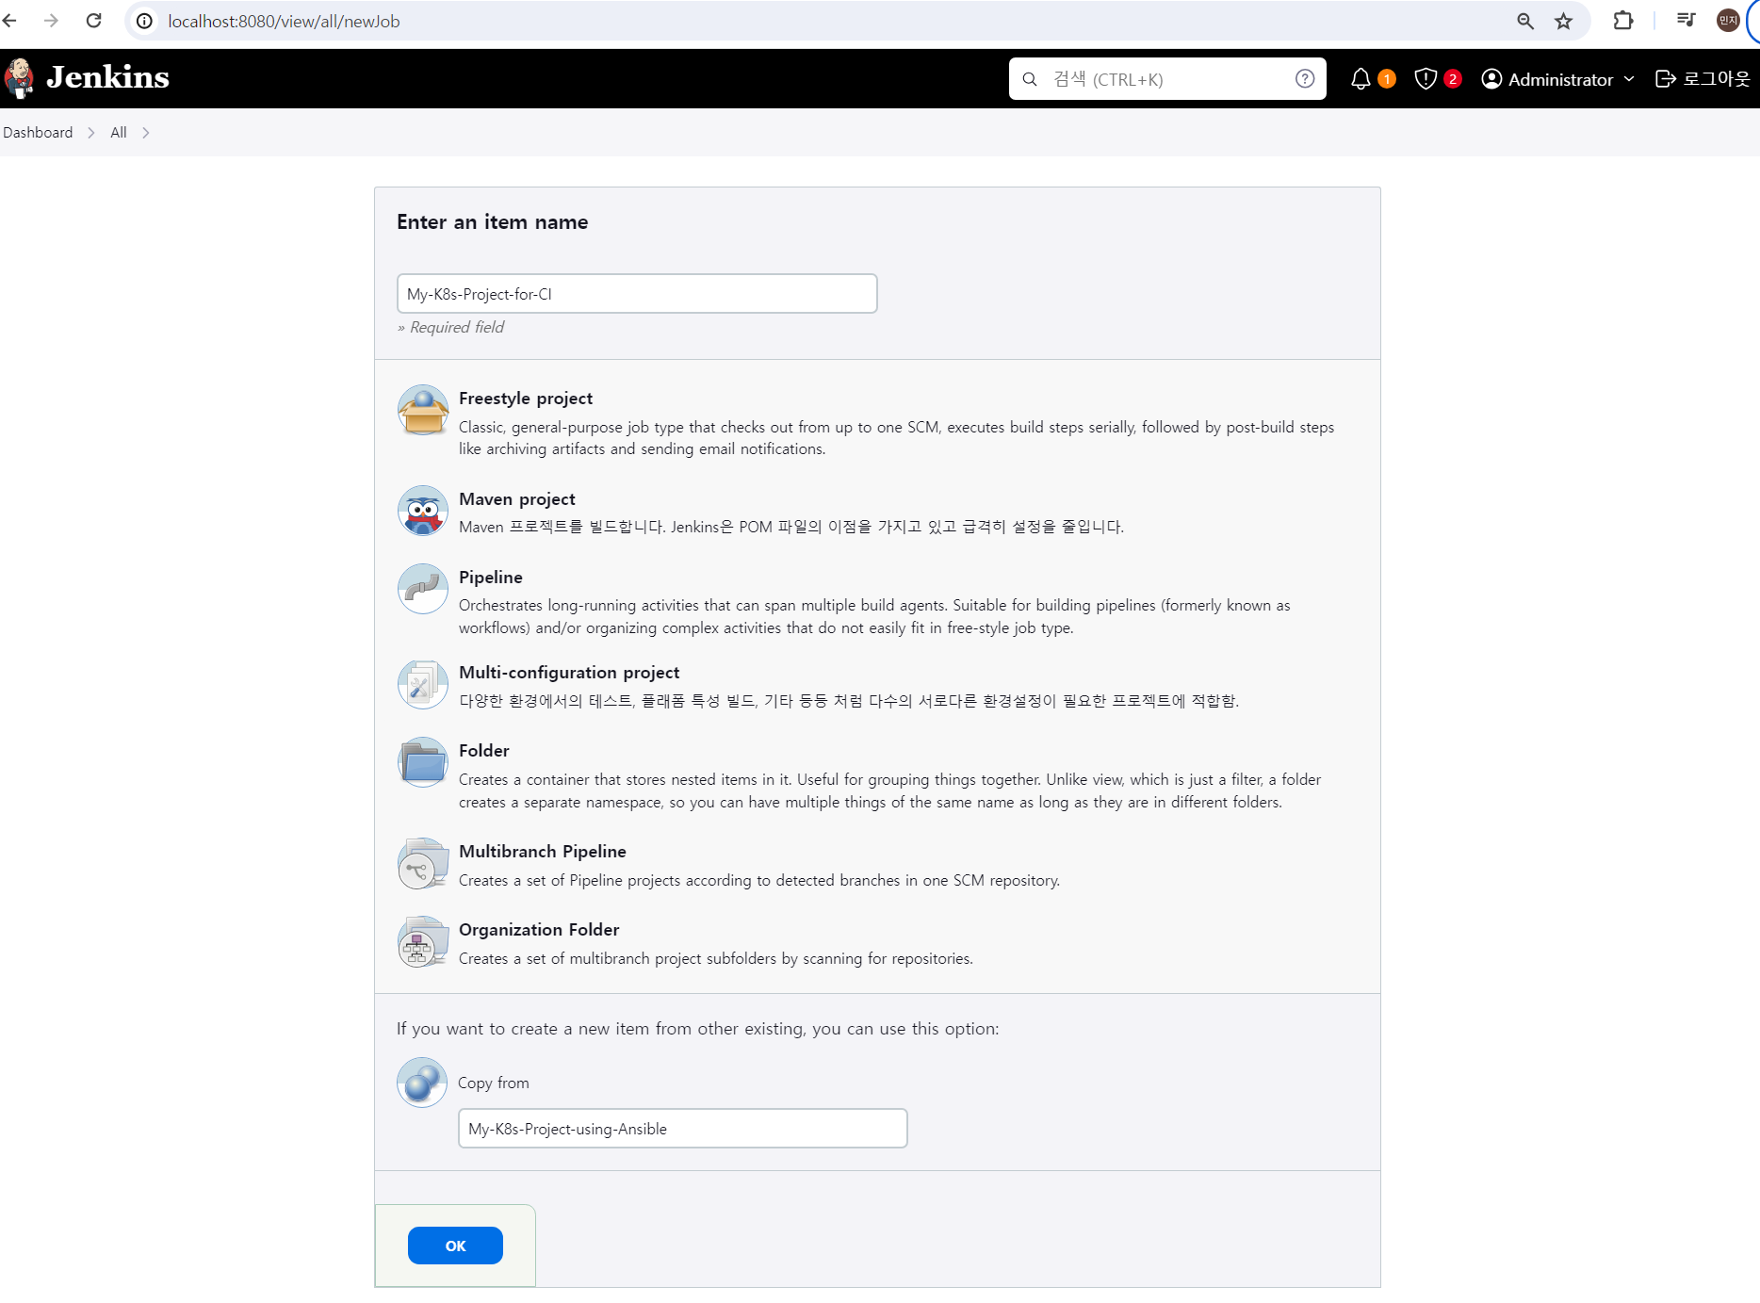This screenshot has width=1760, height=1303.
Task: Click browser reload button
Action: 93,21
